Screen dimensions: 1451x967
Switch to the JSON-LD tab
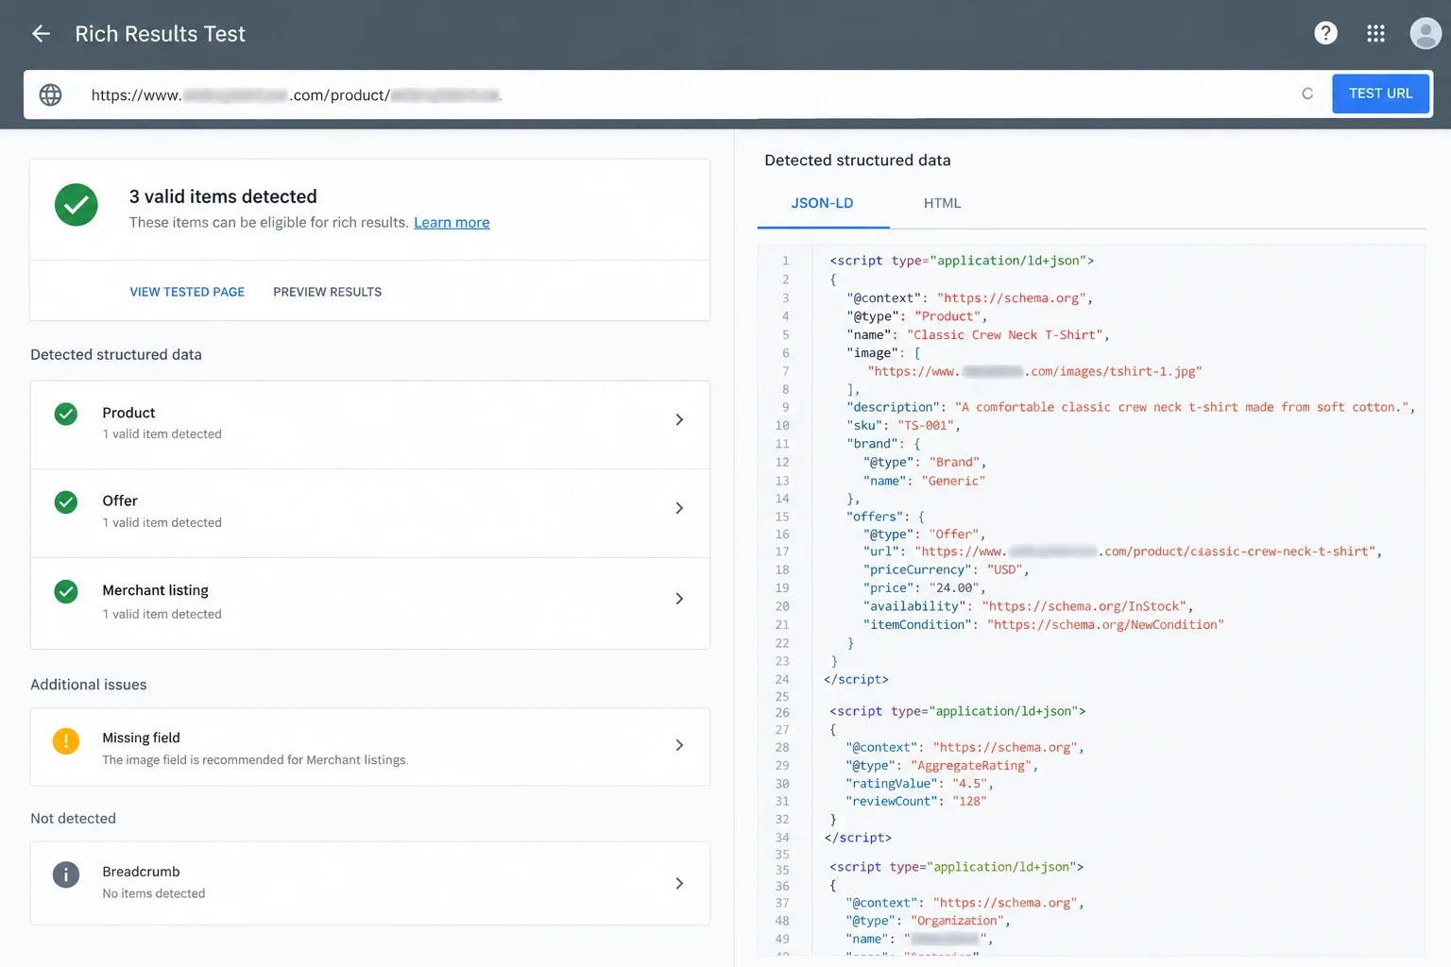[x=822, y=203]
